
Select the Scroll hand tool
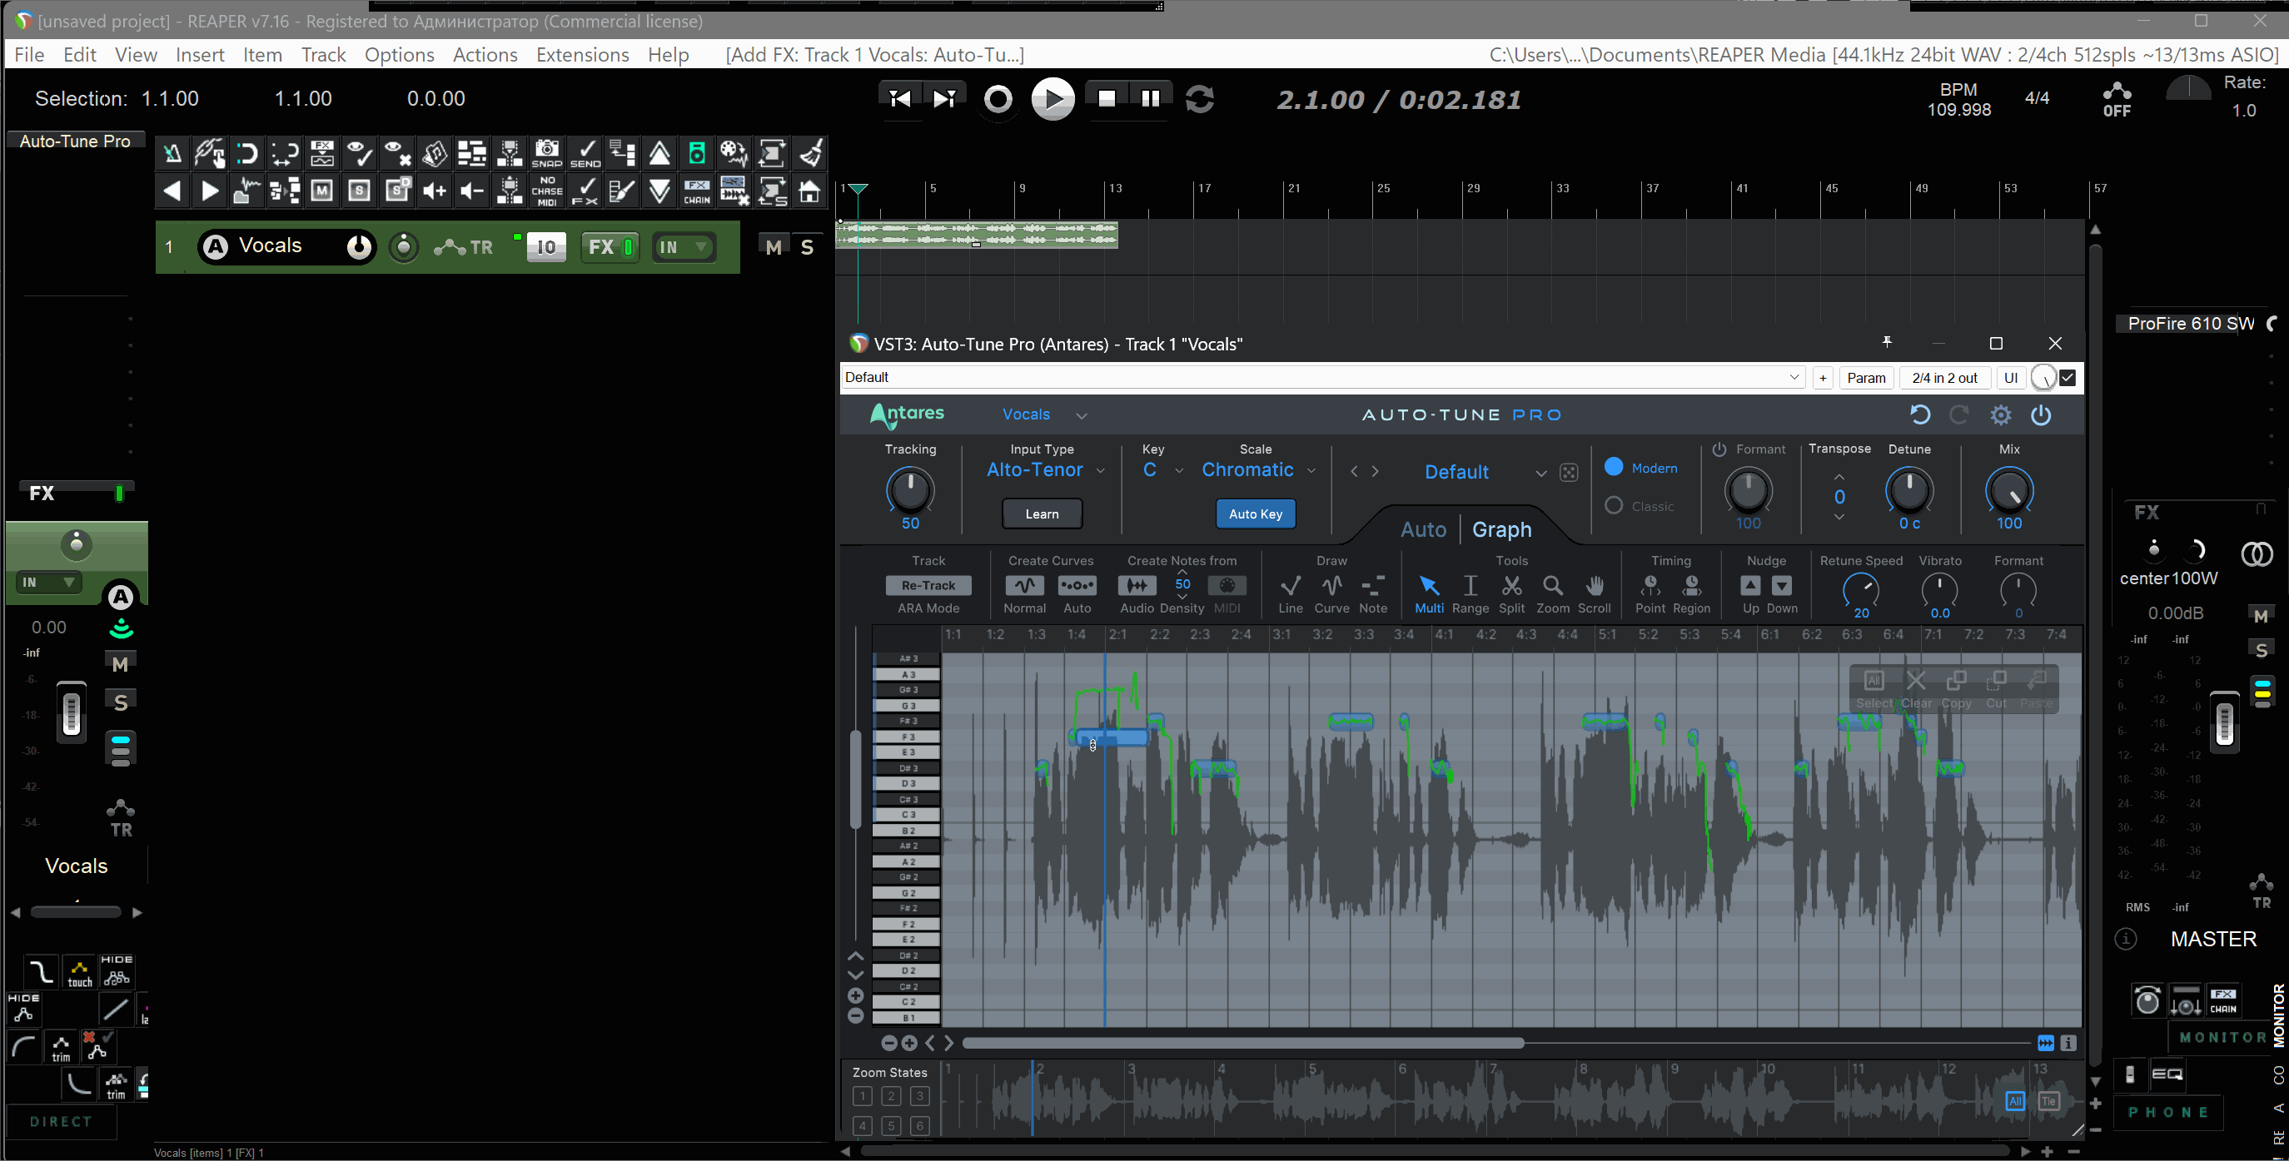coord(1594,585)
